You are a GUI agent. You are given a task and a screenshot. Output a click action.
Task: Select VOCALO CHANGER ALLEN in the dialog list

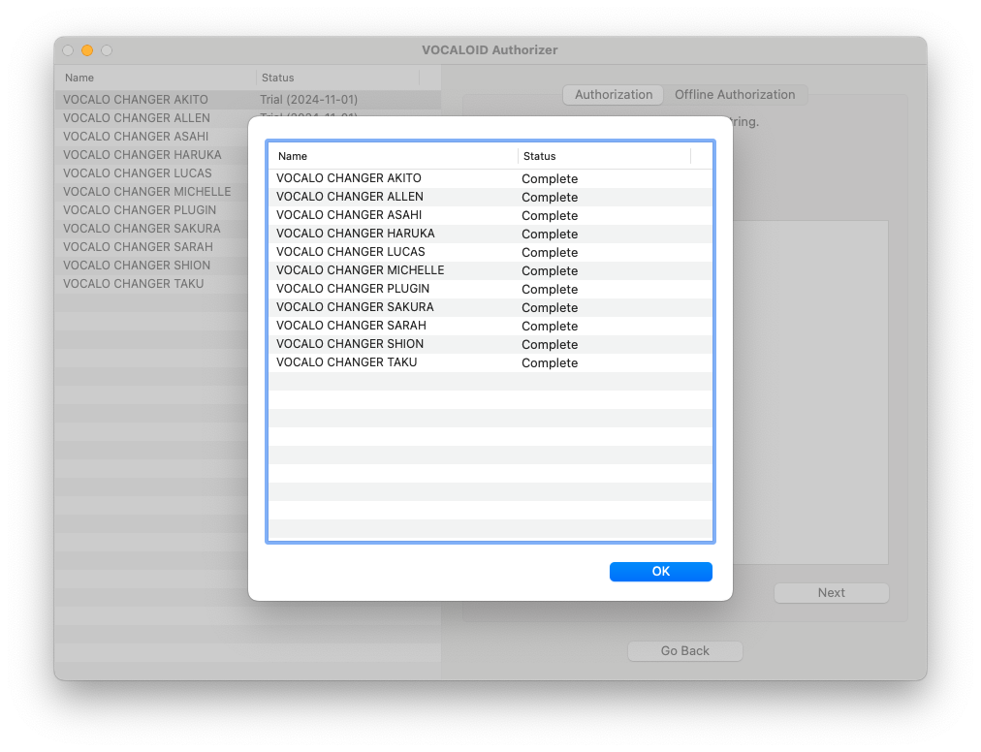[350, 197]
